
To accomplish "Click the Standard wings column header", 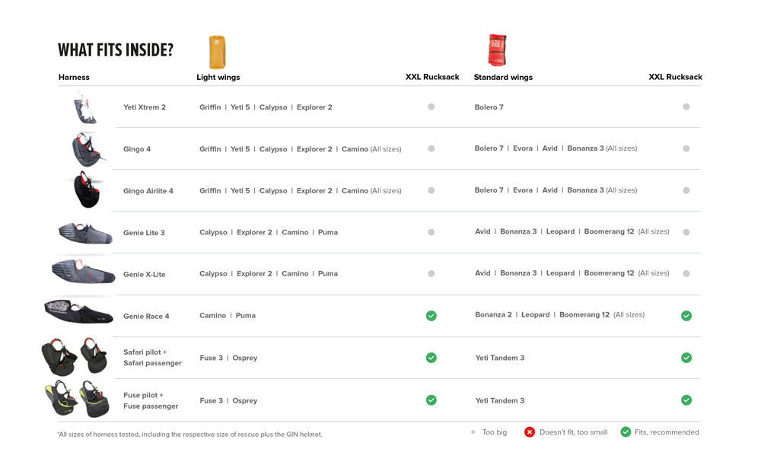I will (503, 77).
